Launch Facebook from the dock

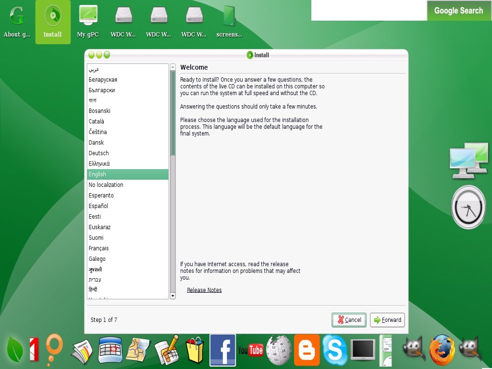click(222, 350)
